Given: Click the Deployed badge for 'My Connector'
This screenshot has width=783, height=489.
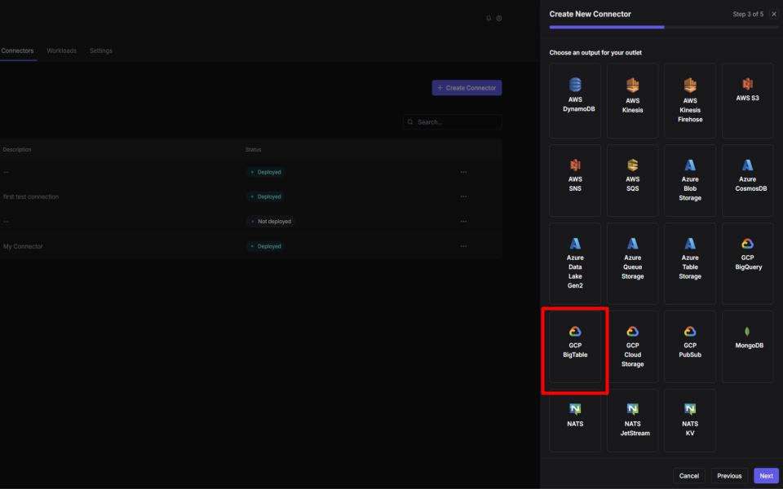Looking at the screenshot, I should pos(265,246).
